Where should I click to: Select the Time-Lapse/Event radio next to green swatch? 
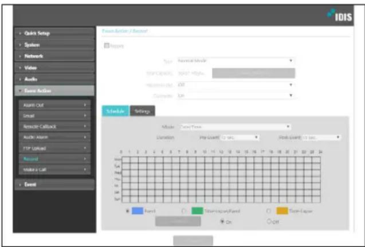[x=184, y=211]
